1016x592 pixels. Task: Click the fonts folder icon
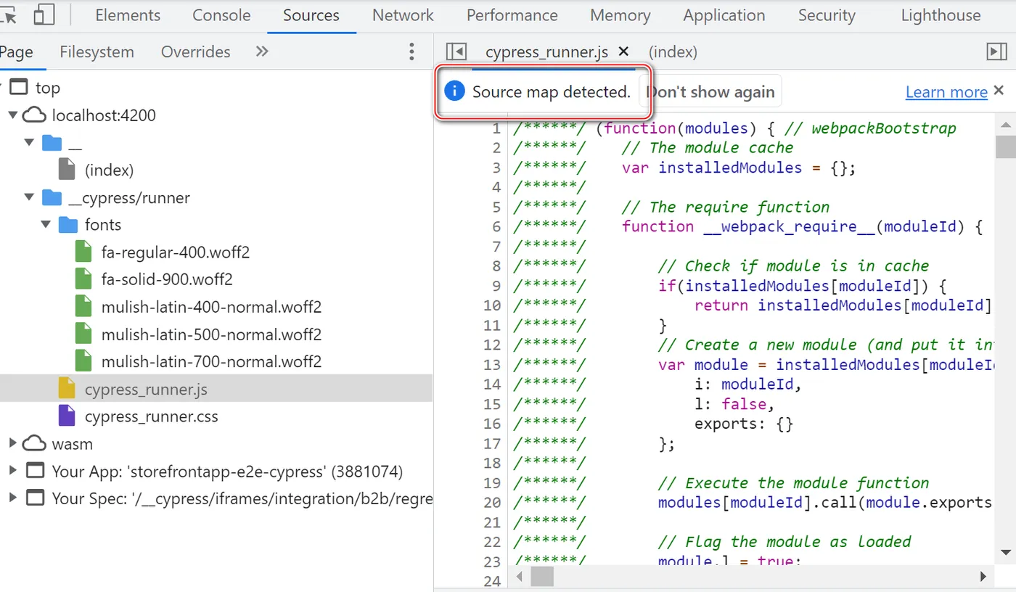(x=67, y=225)
